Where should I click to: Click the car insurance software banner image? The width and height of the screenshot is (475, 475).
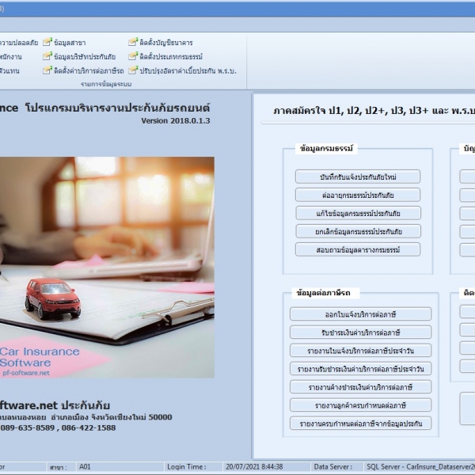pyautogui.click(x=107, y=267)
